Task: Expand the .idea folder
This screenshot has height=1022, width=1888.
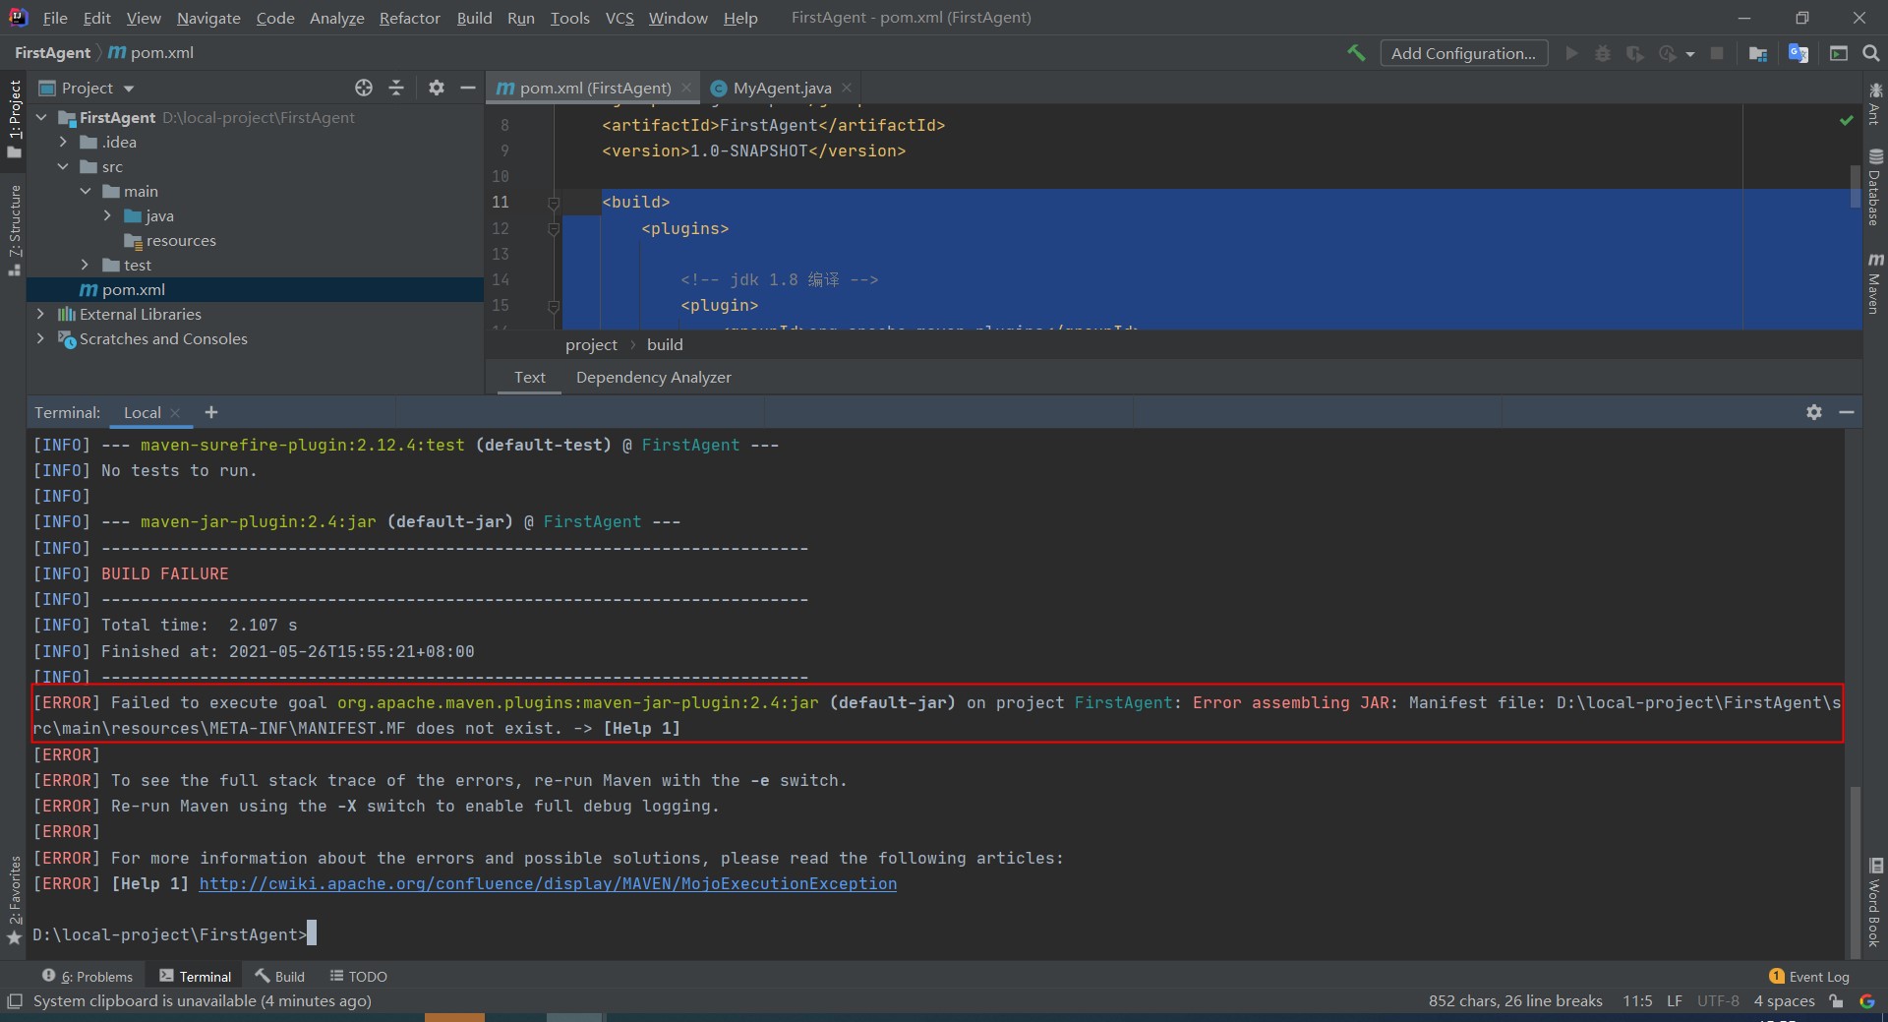Action: (x=63, y=142)
